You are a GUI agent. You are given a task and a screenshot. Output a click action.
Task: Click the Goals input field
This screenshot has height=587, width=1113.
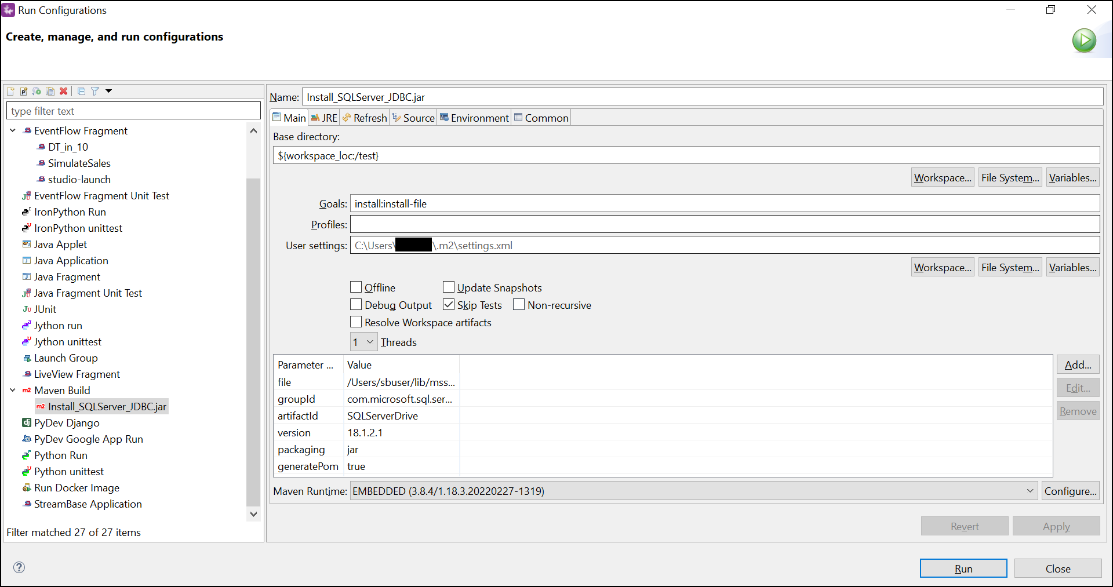click(x=725, y=203)
